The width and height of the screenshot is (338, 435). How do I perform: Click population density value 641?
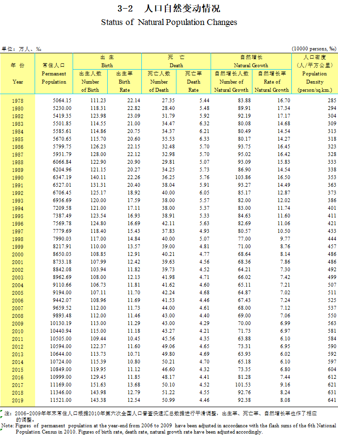pos(332,400)
